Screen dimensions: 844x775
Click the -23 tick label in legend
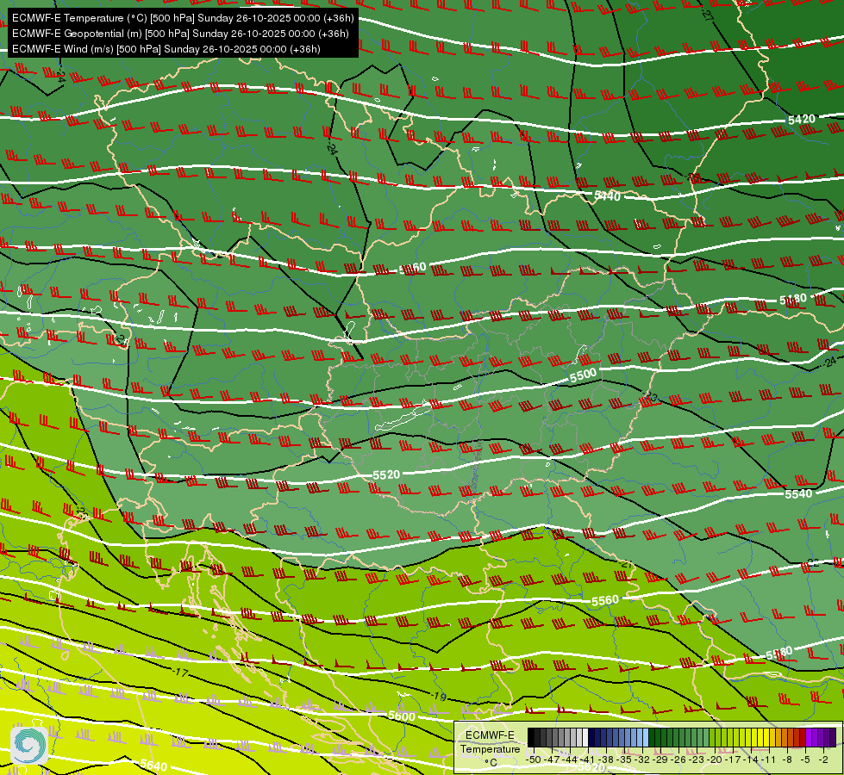pos(697,759)
